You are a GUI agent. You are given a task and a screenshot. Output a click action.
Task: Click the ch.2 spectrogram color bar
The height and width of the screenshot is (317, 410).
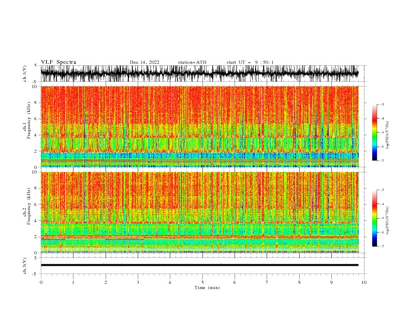[x=375, y=218]
